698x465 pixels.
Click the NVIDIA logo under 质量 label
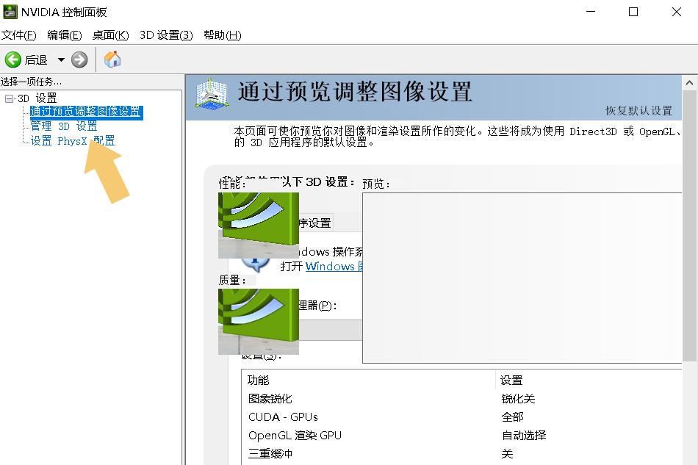coord(258,321)
